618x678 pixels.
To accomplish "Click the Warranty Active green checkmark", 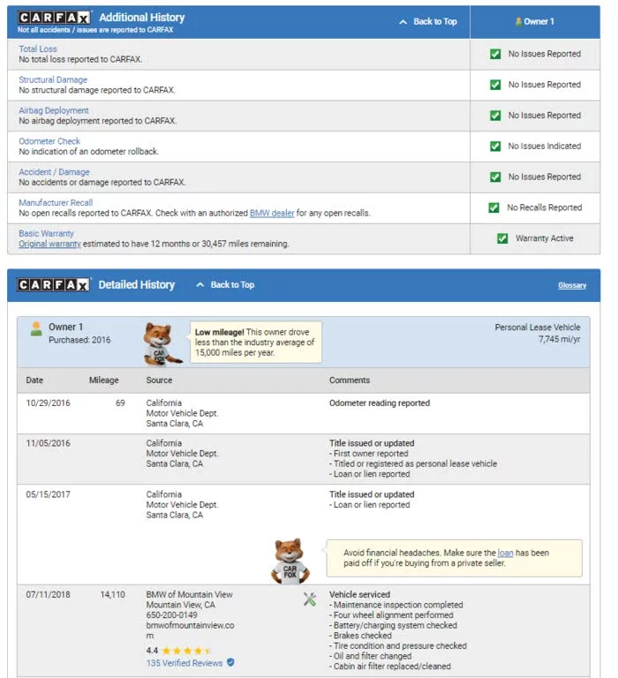I will tap(502, 238).
